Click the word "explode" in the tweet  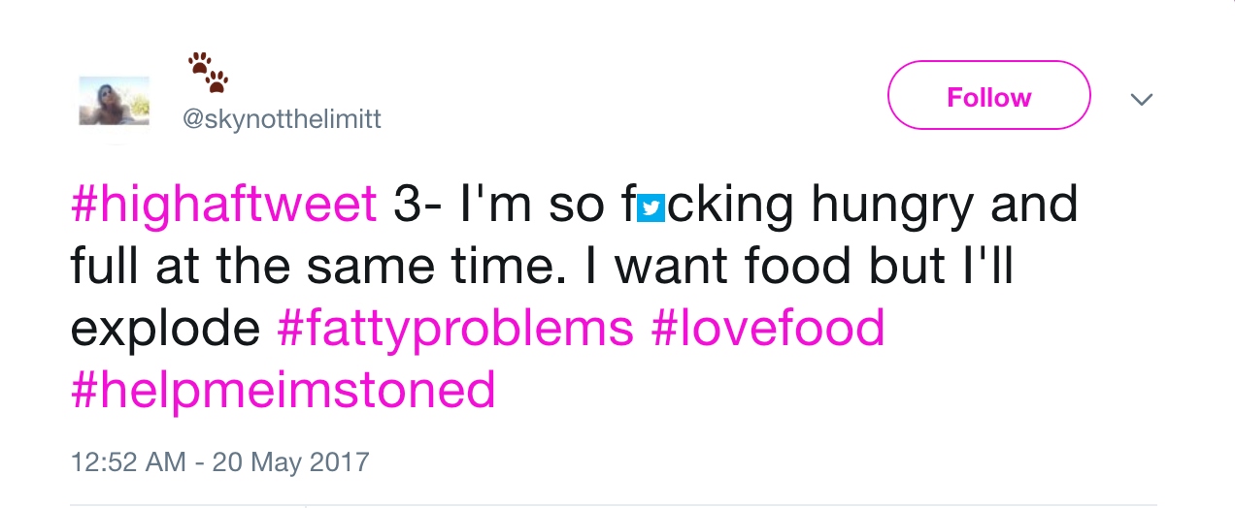165,328
